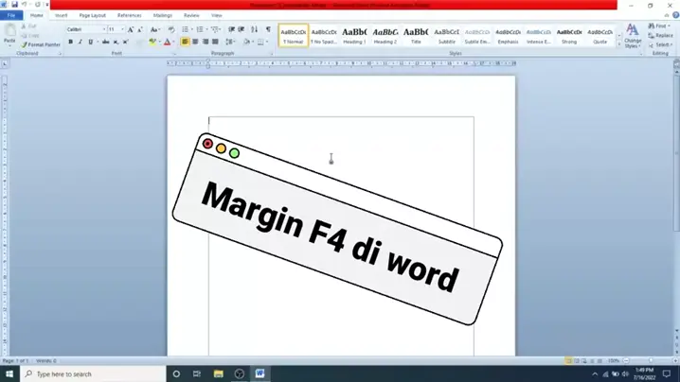Toggle Bold formatting

pyautogui.click(x=70, y=42)
